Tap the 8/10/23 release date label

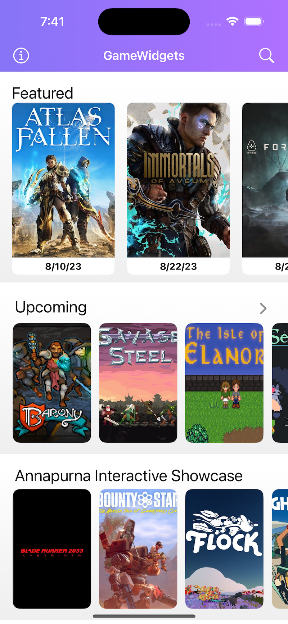63,266
